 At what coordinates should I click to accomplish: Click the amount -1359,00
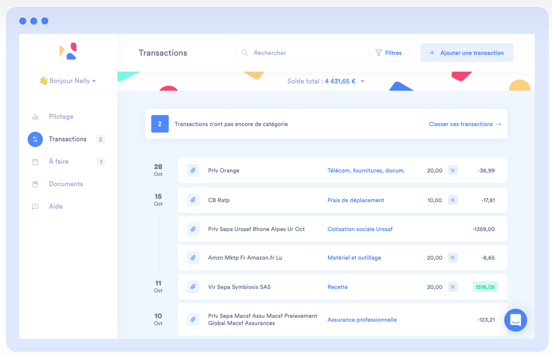tap(483, 229)
